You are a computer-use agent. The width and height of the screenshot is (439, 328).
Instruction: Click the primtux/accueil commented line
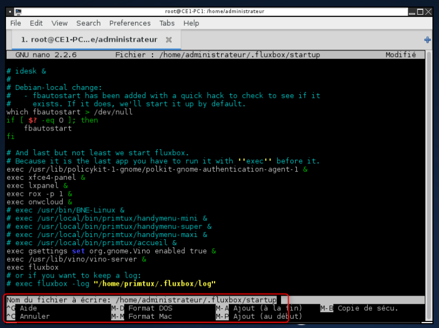coord(92,242)
